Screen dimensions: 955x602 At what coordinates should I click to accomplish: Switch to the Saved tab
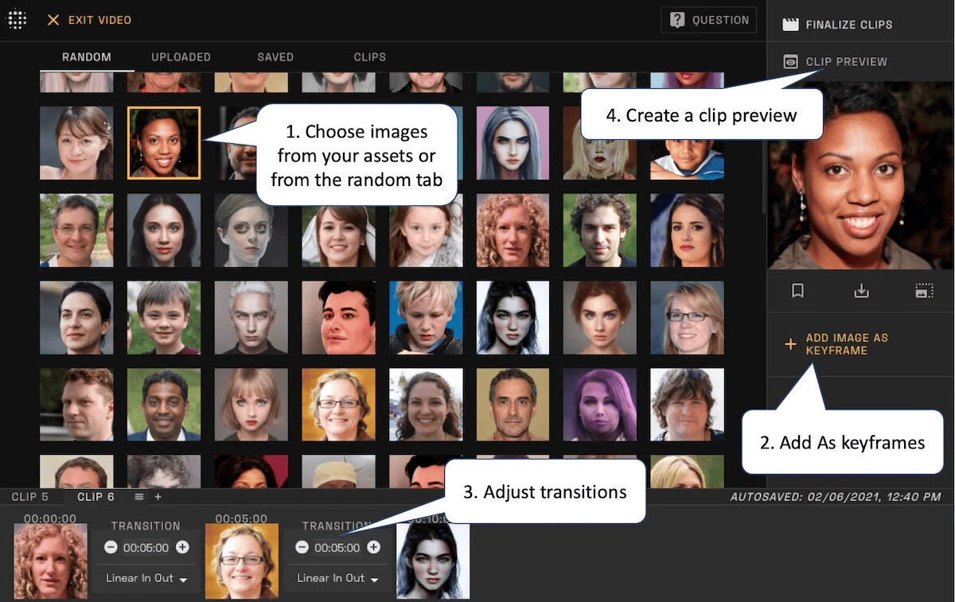click(x=275, y=56)
